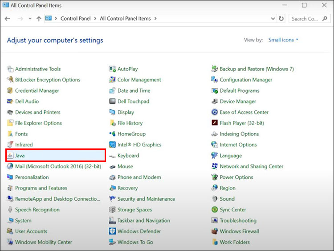
Task: Click the Windows Defender shield icon
Action: [113, 231]
